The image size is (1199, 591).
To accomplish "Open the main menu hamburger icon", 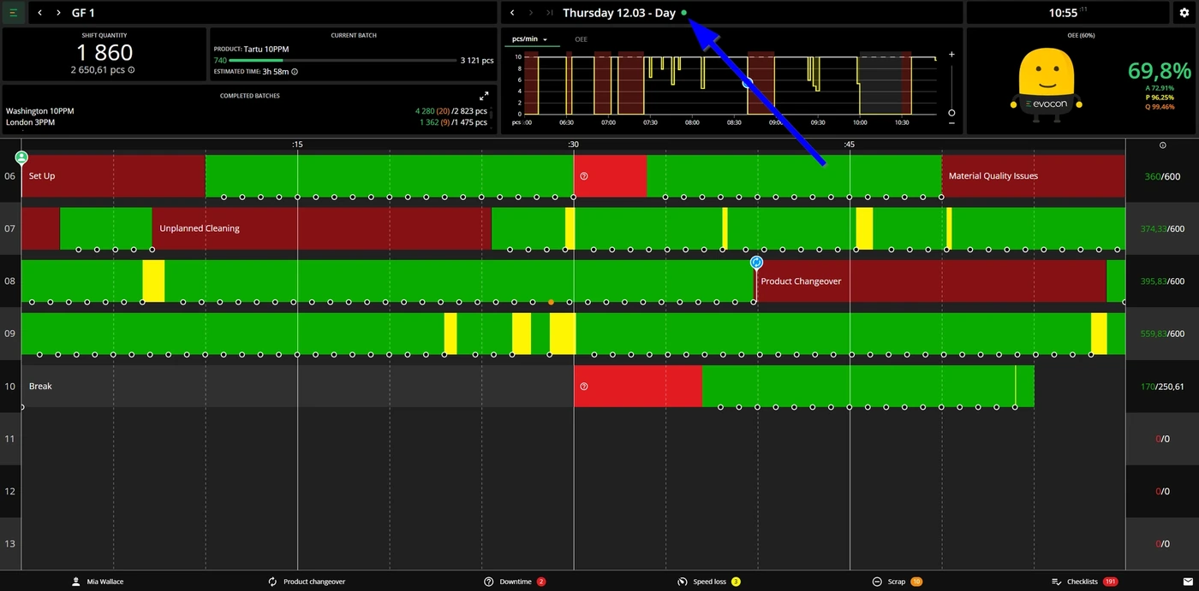I will pyautogui.click(x=13, y=13).
